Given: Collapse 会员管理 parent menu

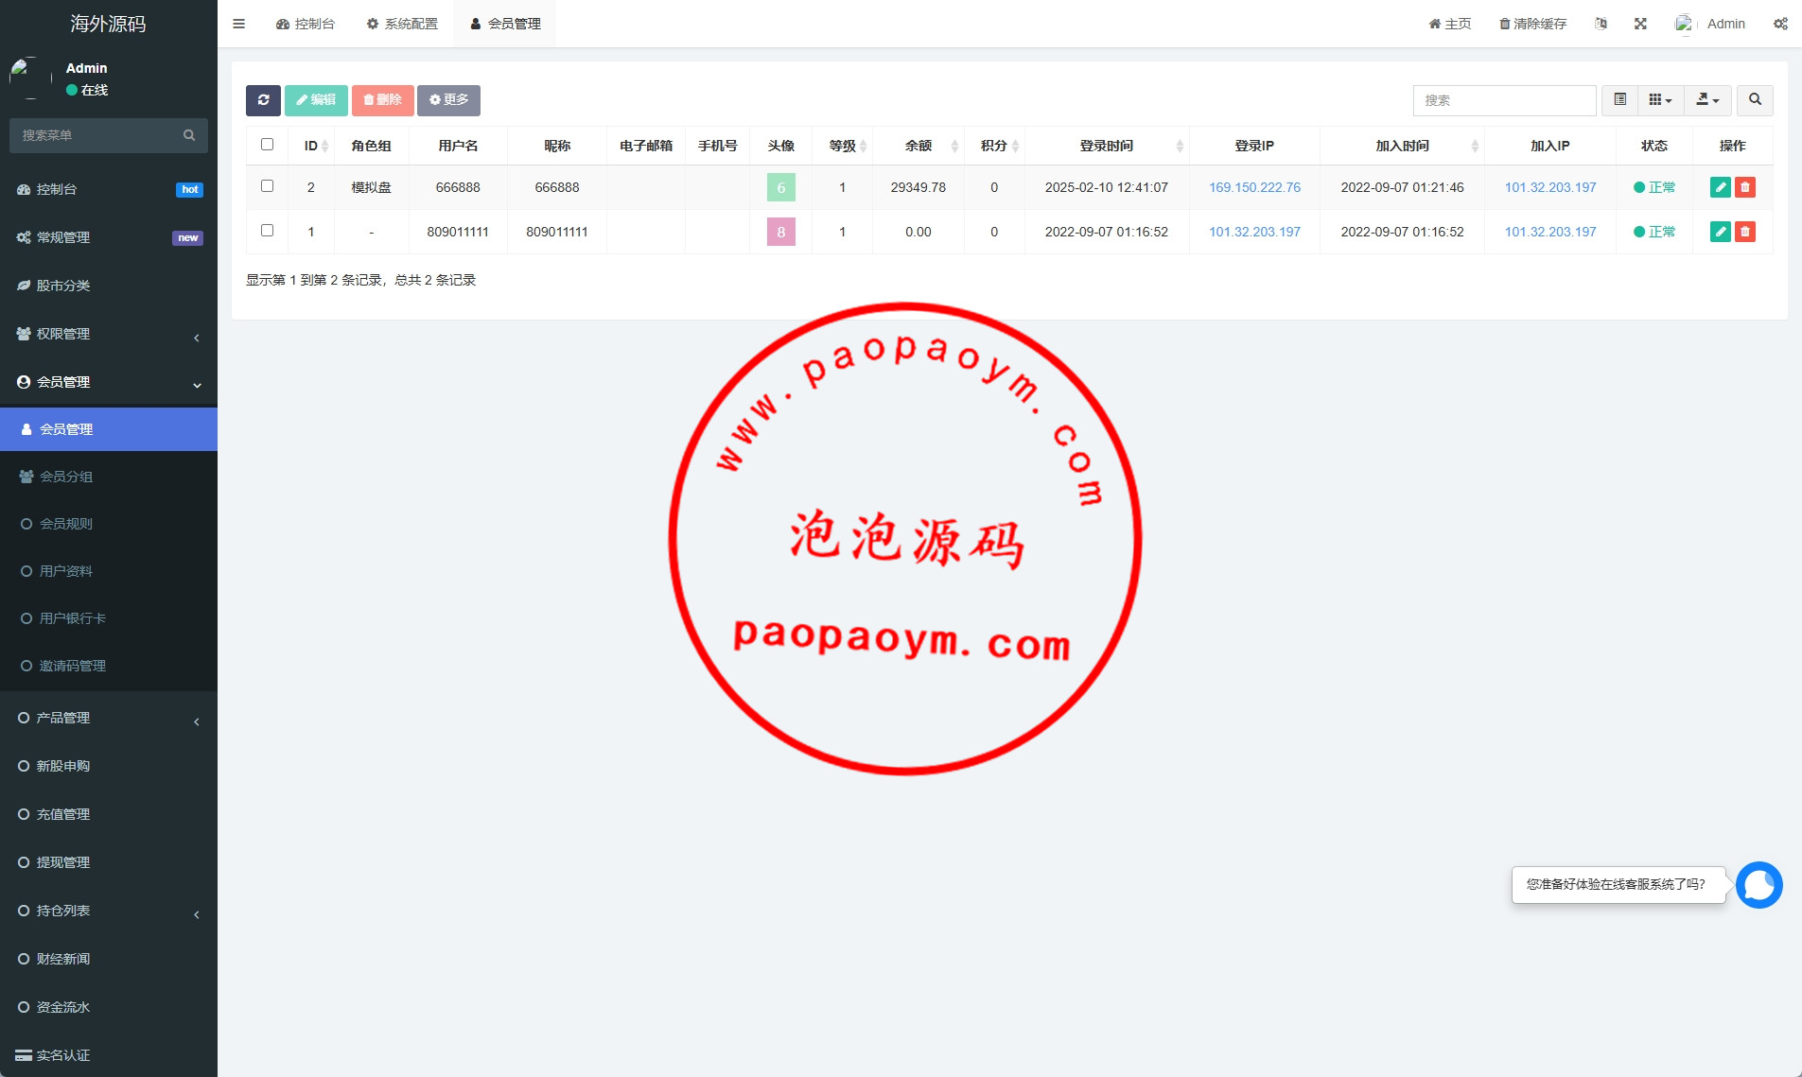Looking at the screenshot, I should pos(109,382).
